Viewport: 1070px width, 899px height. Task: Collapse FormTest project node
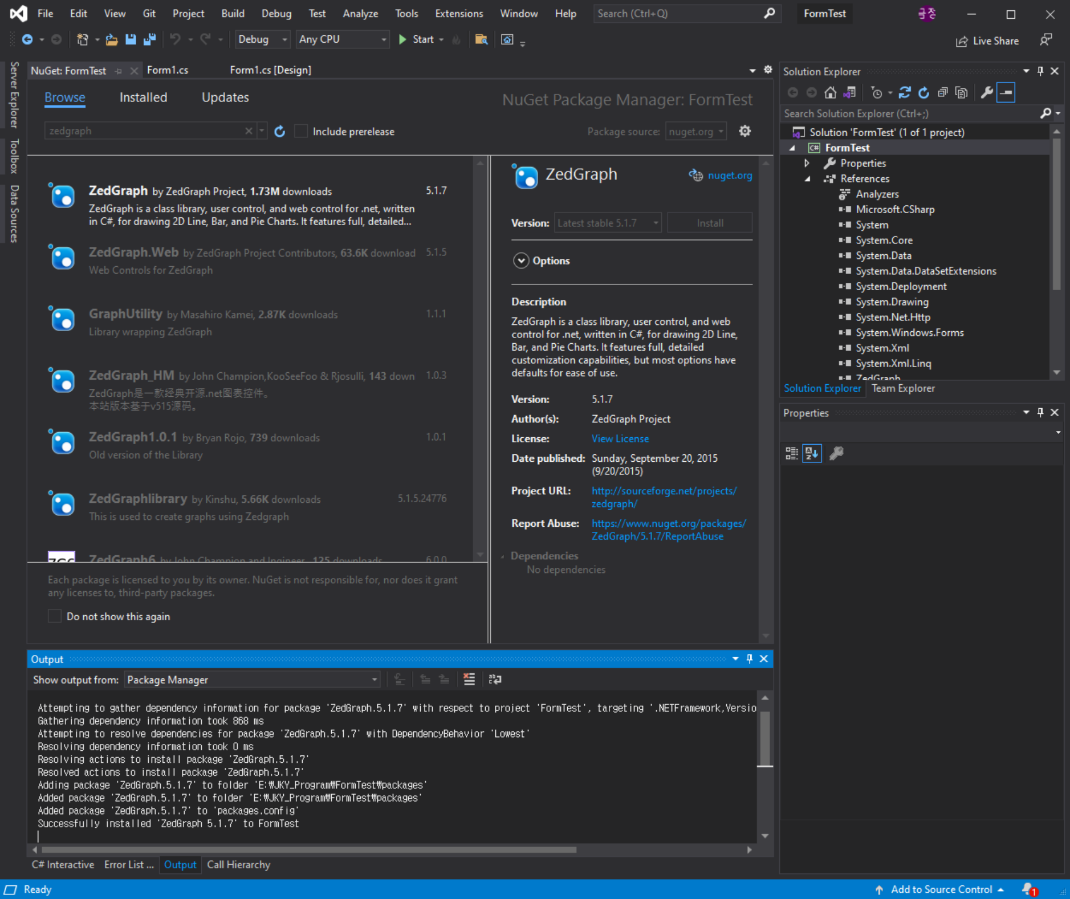tap(792, 148)
